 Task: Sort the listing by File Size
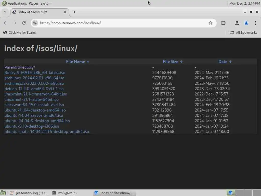[x=173, y=62]
